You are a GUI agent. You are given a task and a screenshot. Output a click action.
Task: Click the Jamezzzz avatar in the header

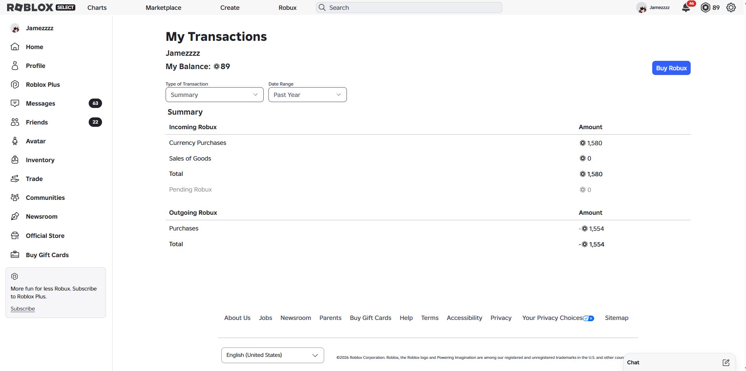(642, 7)
